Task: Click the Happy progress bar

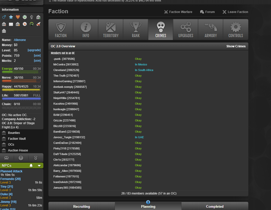Action: point(21,90)
